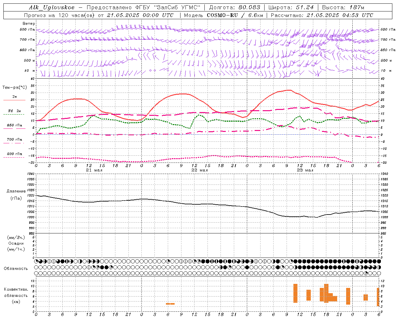Select the computed time 21.05.2025 04:53 UTC
Image resolution: width=397 pixels, height=317 pixels.
point(340,15)
